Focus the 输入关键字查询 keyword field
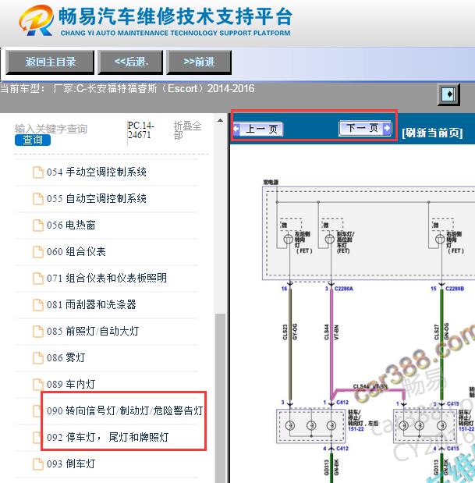 tap(51, 129)
